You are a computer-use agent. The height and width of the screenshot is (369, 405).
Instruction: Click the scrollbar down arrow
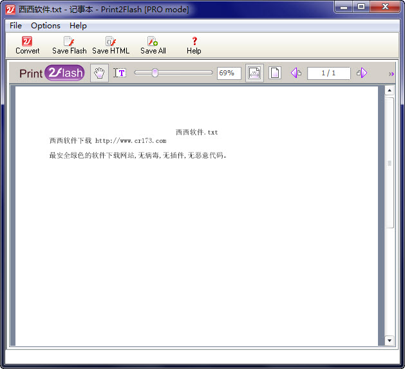click(390, 340)
